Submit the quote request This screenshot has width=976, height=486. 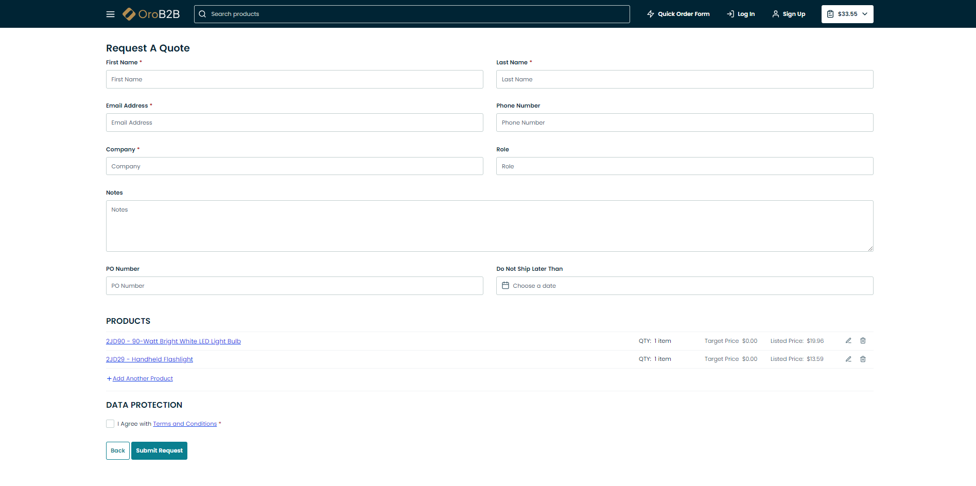(x=159, y=450)
